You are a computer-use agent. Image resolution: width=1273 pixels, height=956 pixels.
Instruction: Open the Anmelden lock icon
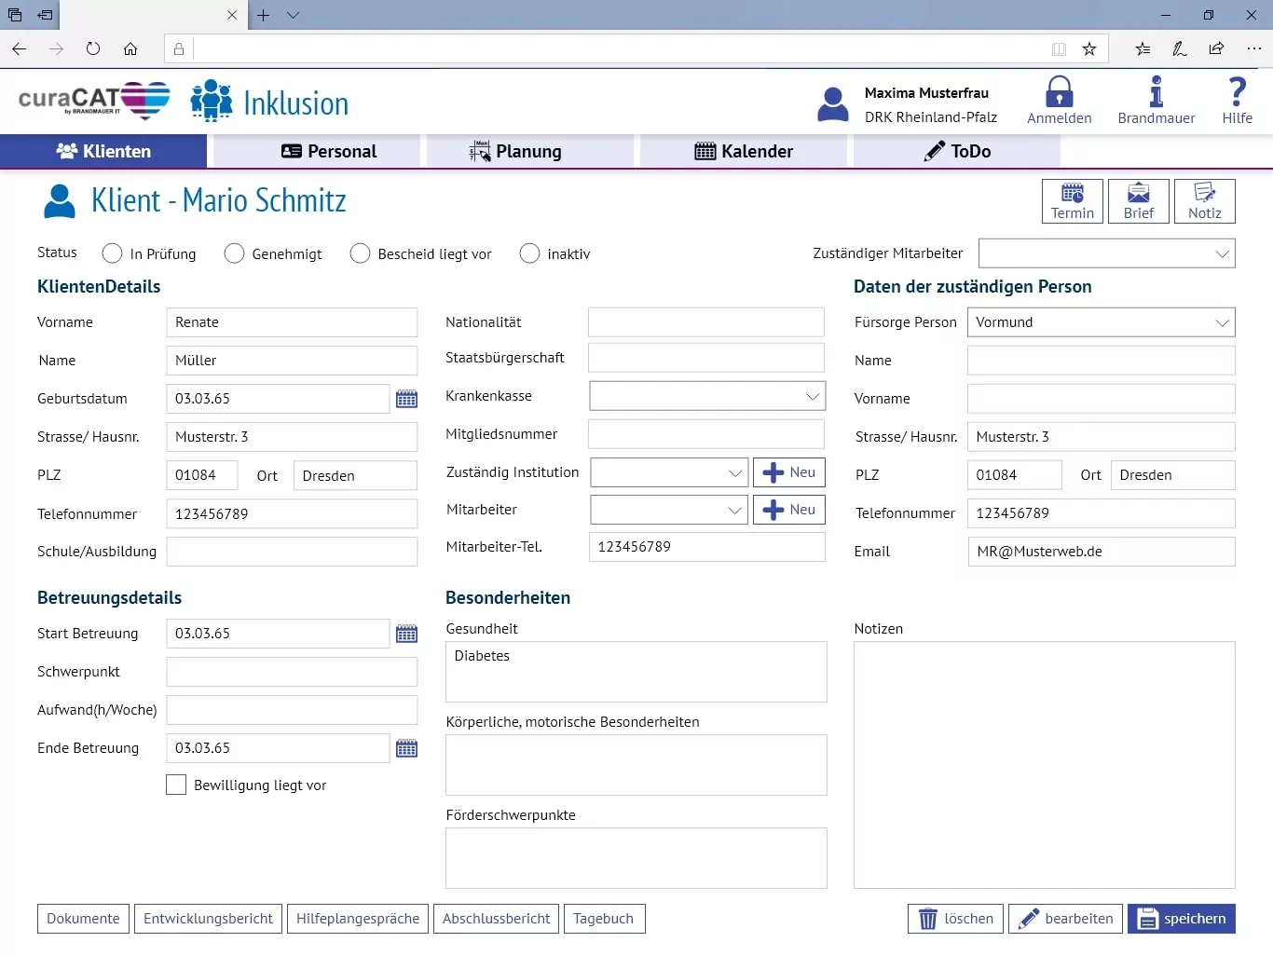pyautogui.click(x=1060, y=92)
